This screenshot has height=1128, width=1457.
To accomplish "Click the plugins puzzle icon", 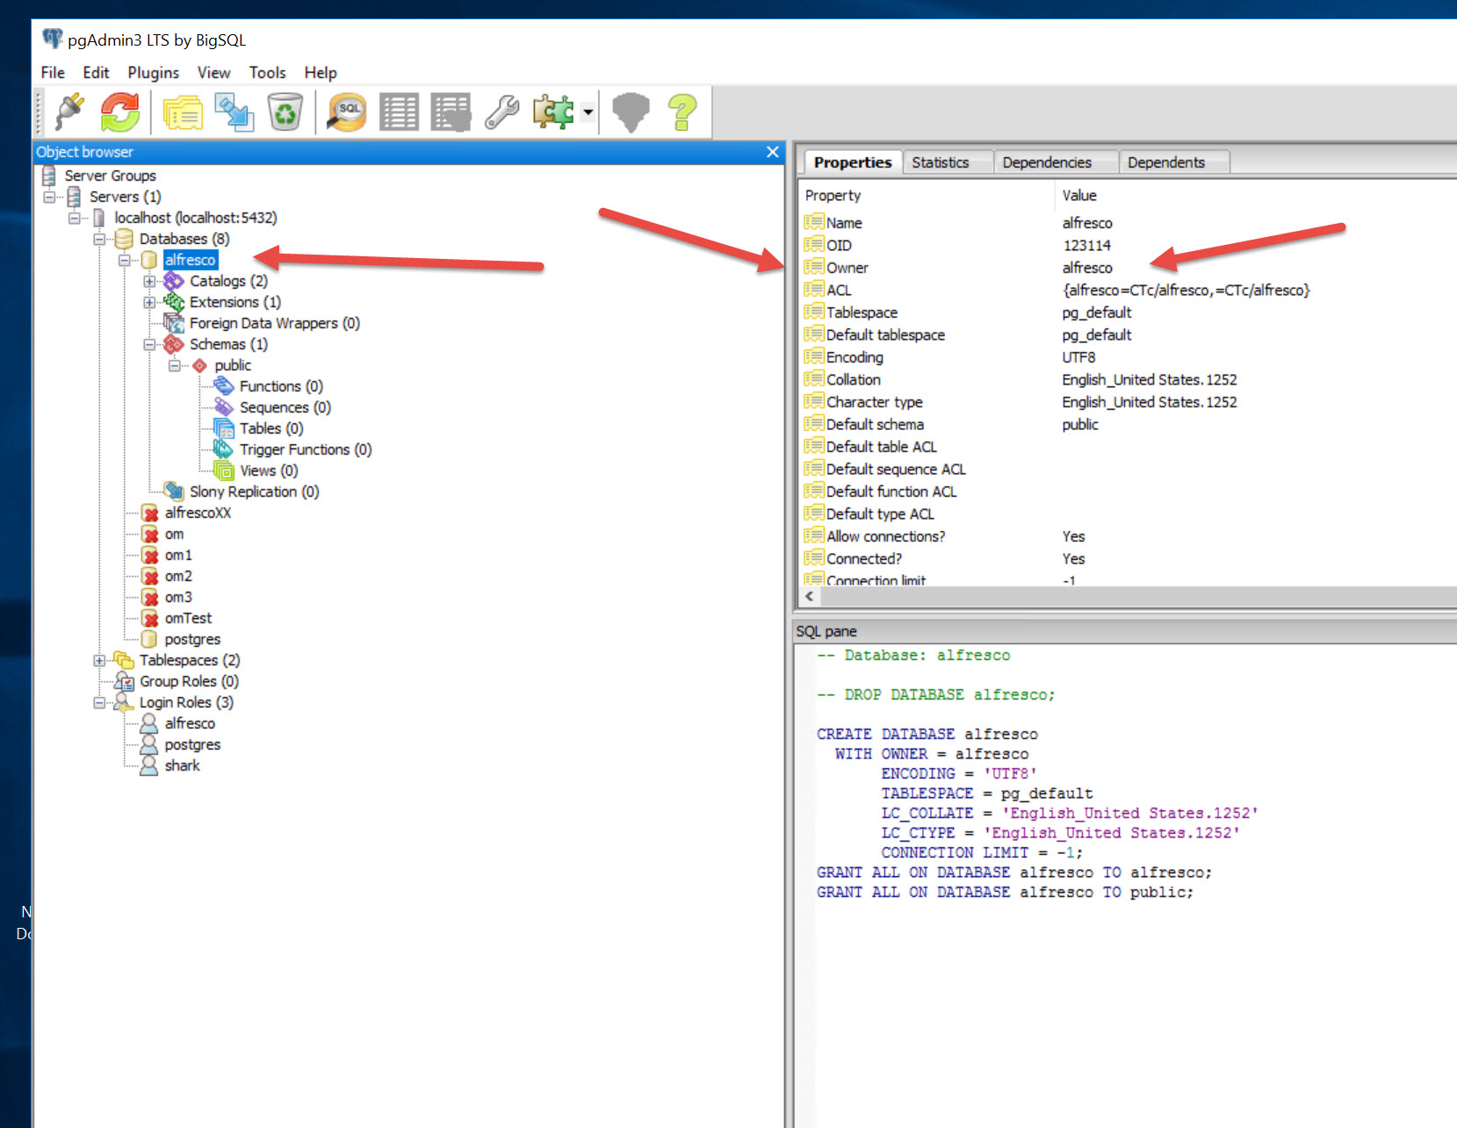I will 552,112.
